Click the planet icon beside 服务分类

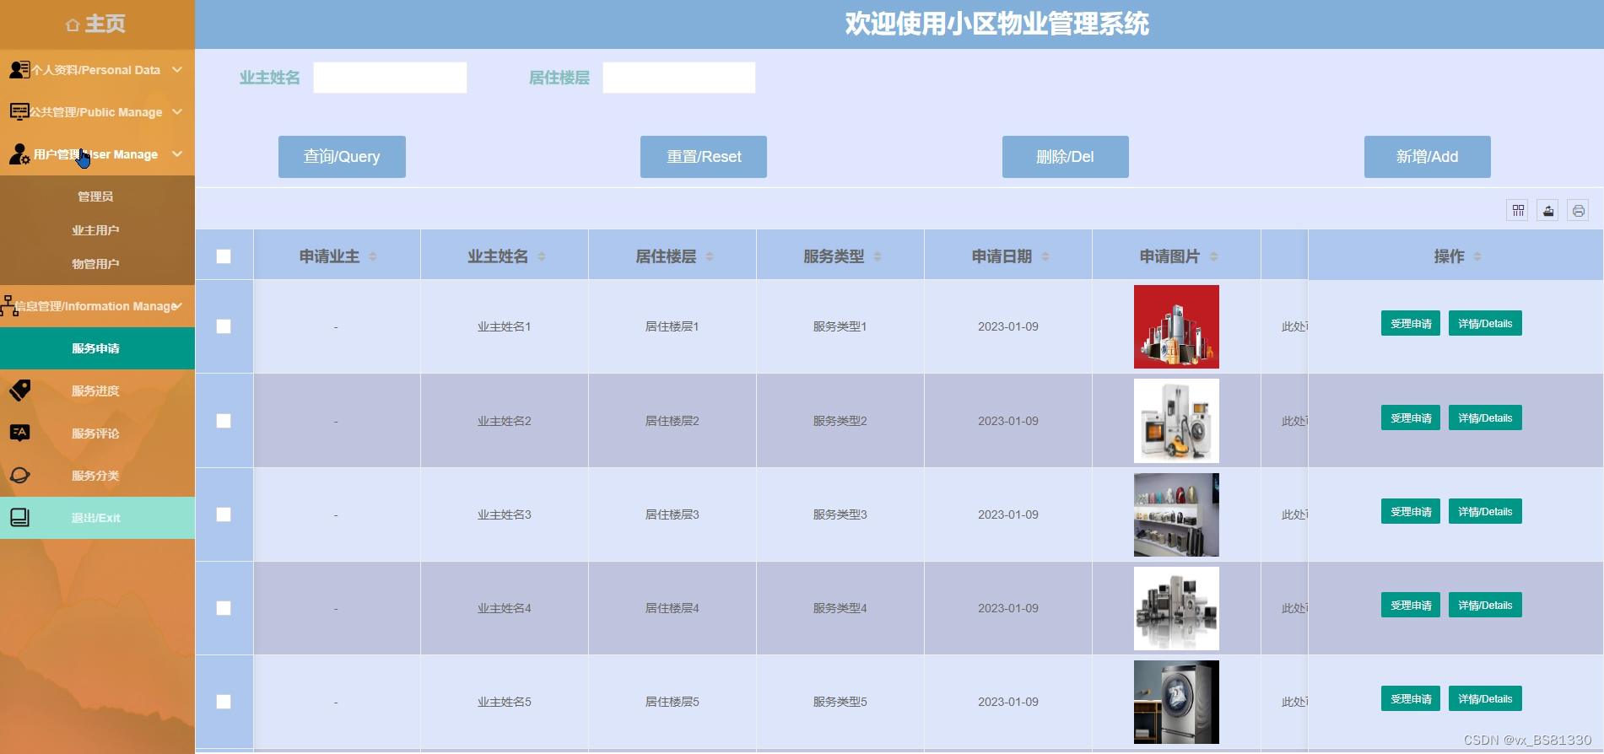(x=19, y=475)
